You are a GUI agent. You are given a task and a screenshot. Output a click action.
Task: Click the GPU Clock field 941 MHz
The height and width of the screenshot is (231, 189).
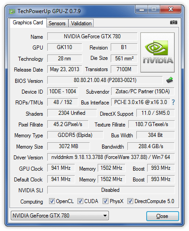pos(61,168)
